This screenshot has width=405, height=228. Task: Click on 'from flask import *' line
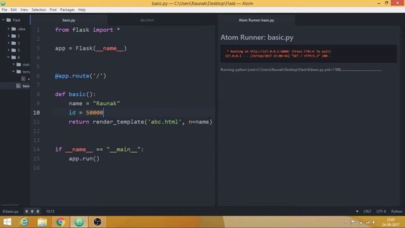(x=87, y=30)
